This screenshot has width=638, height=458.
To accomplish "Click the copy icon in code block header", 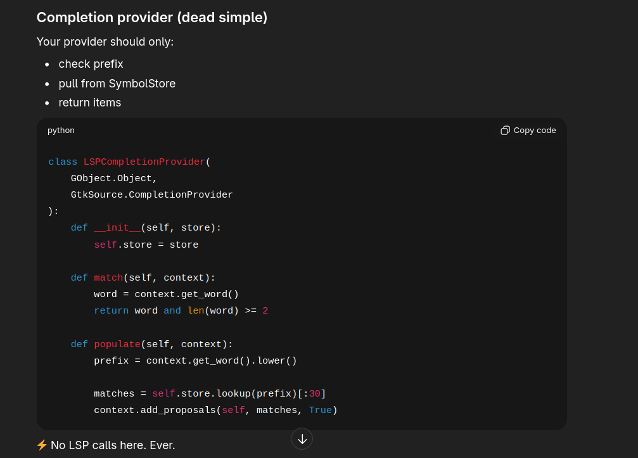I will [x=505, y=130].
